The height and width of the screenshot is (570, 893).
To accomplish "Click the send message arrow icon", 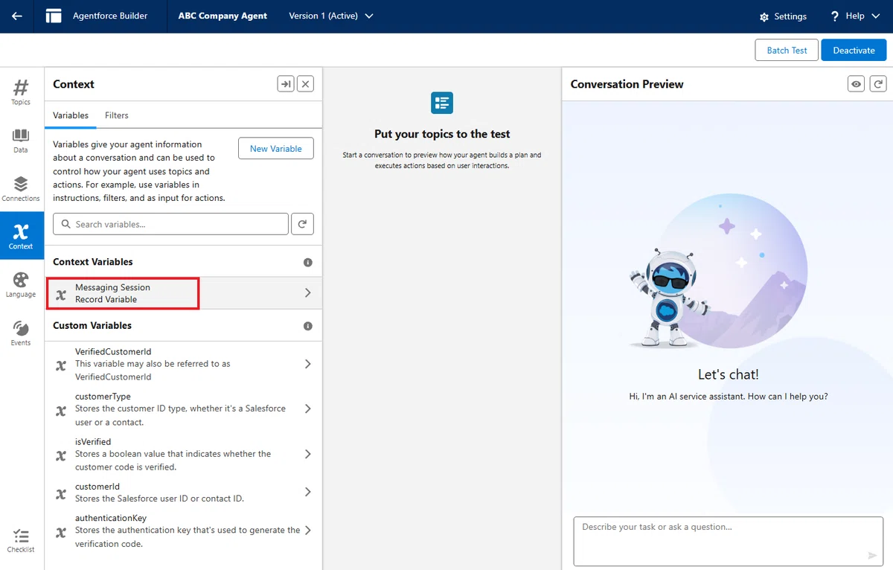I will tap(873, 556).
